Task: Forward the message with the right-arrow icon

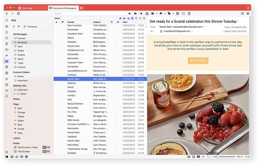Action: (x=141, y=14)
